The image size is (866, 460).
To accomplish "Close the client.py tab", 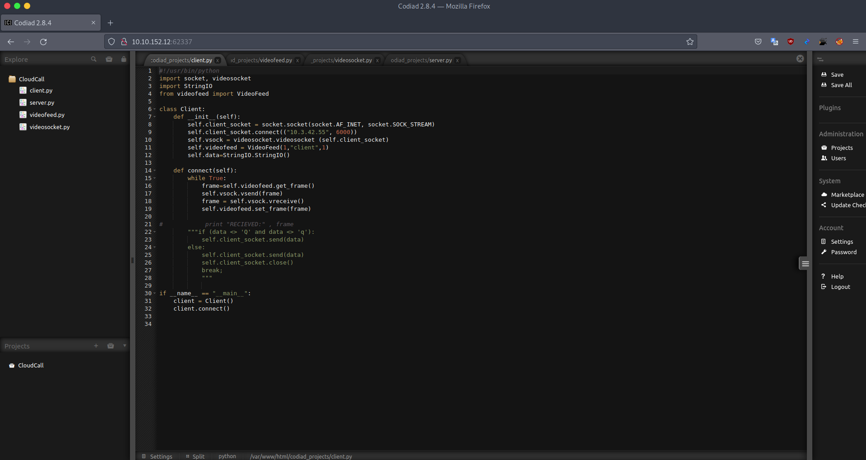I will click(218, 60).
